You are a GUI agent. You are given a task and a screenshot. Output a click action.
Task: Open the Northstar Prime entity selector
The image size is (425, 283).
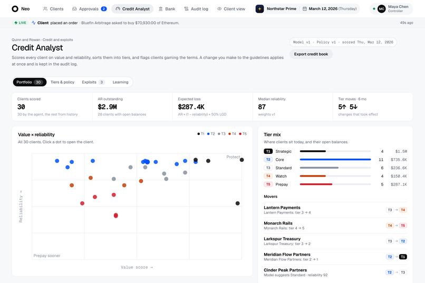[276, 9]
